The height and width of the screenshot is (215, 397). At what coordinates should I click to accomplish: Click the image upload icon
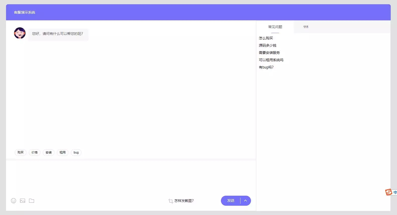pyautogui.click(x=23, y=201)
